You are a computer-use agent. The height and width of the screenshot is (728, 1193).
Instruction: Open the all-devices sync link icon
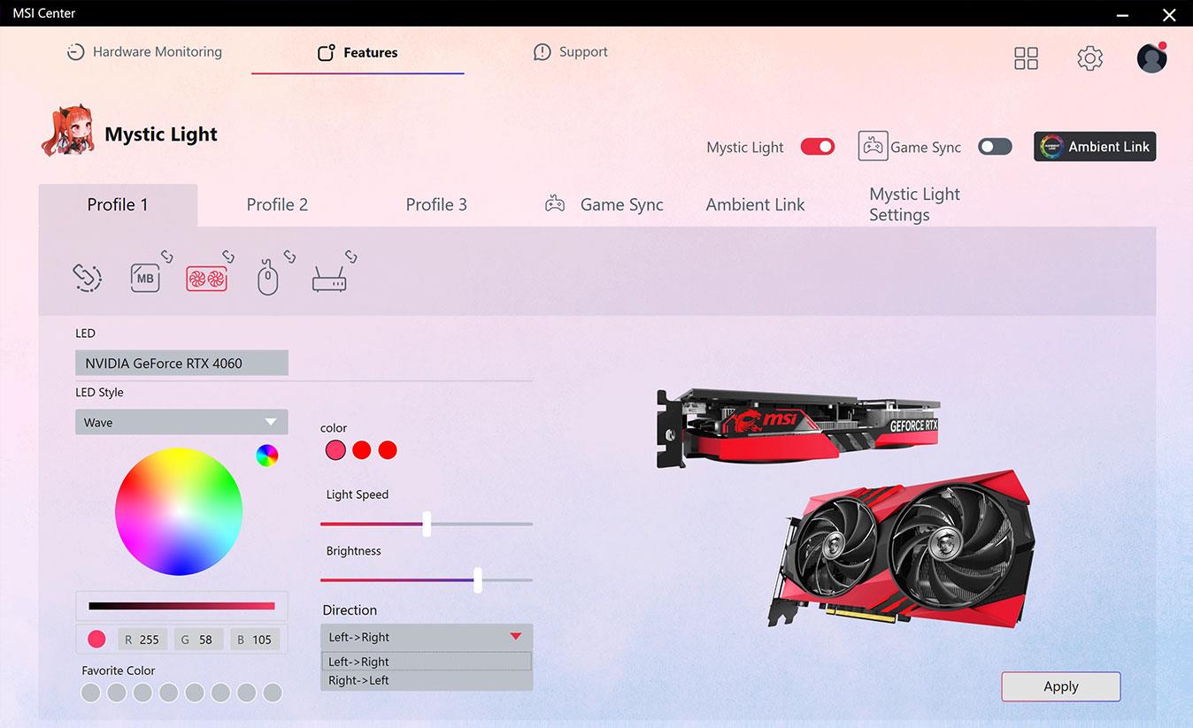tap(87, 278)
